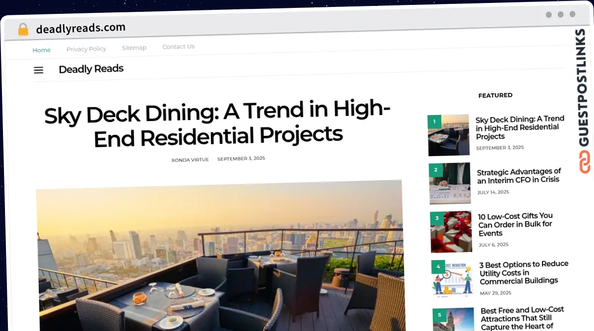Image resolution: width=594 pixels, height=331 pixels.
Task: Click the deadlyreads.com address text
Action: 81,28
